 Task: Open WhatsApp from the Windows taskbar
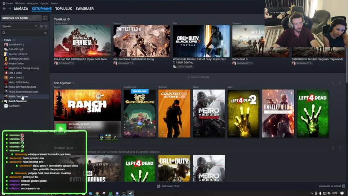click(111, 193)
